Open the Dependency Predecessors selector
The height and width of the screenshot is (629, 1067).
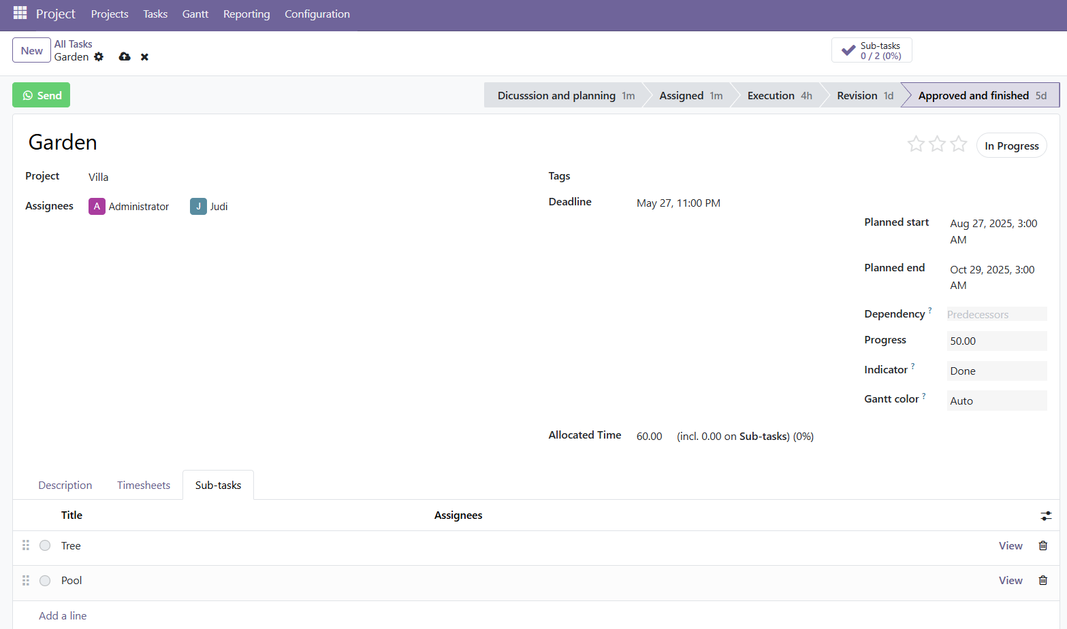[996, 314]
